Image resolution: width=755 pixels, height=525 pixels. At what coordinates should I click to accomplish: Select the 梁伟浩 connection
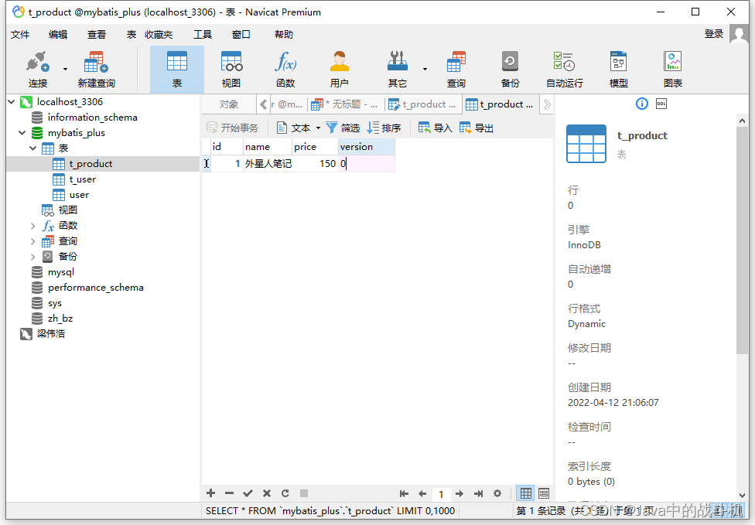coord(50,334)
